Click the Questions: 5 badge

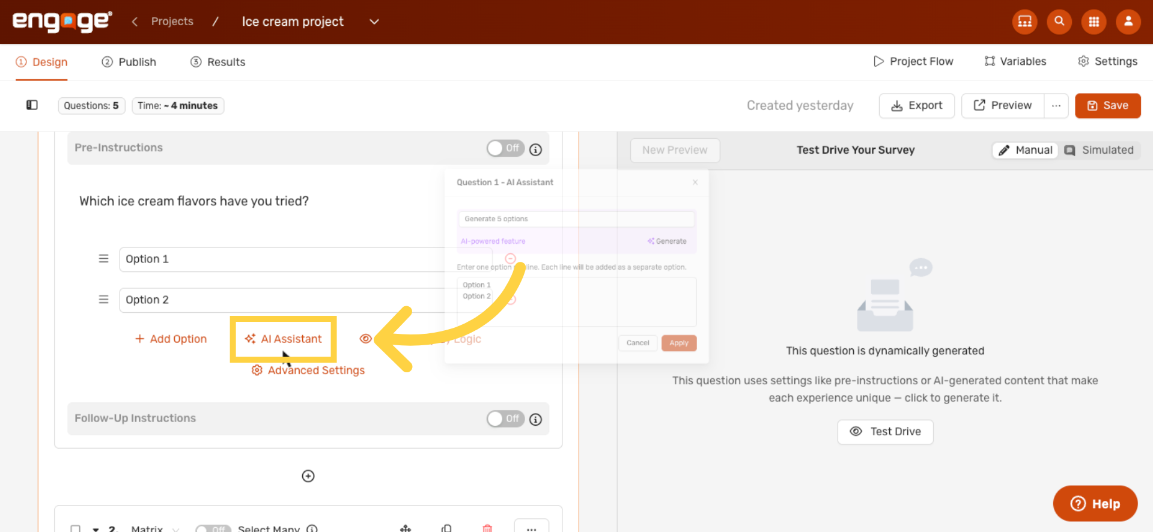click(x=91, y=106)
